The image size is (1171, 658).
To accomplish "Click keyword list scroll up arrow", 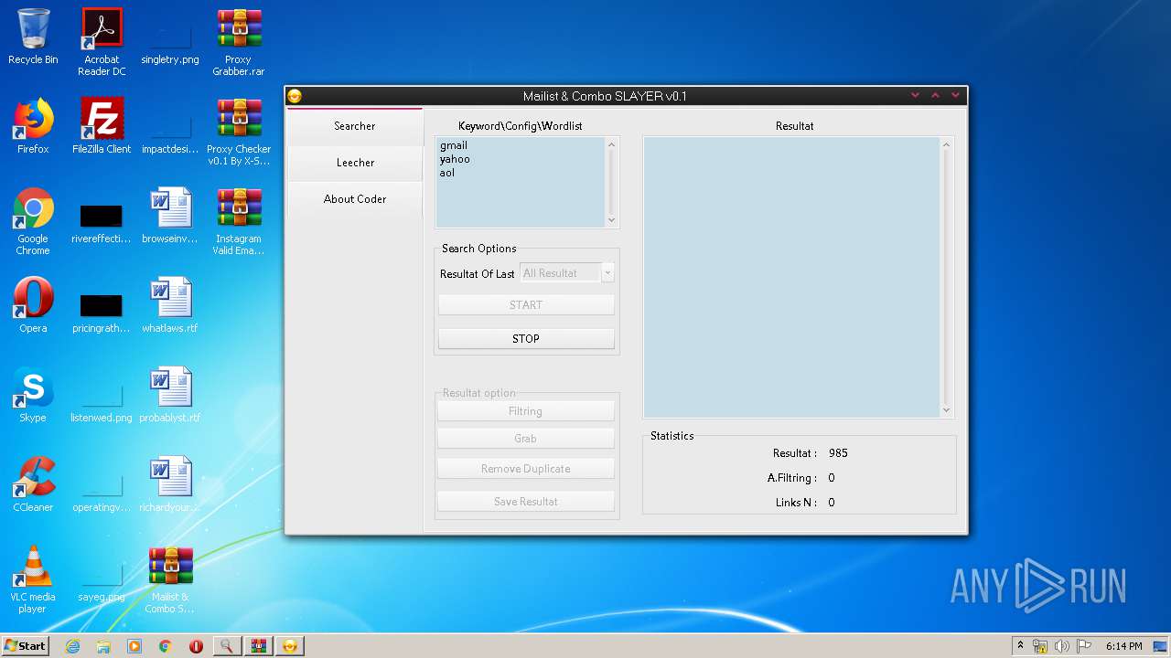I will [x=612, y=144].
